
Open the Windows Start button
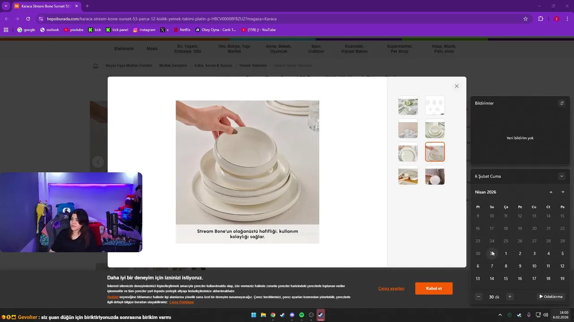tap(254, 315)
